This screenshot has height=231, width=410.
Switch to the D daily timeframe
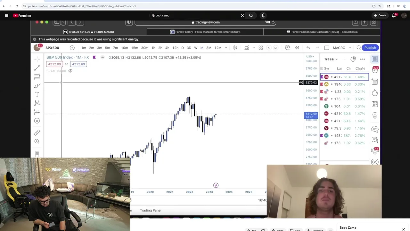pos(182,48)
